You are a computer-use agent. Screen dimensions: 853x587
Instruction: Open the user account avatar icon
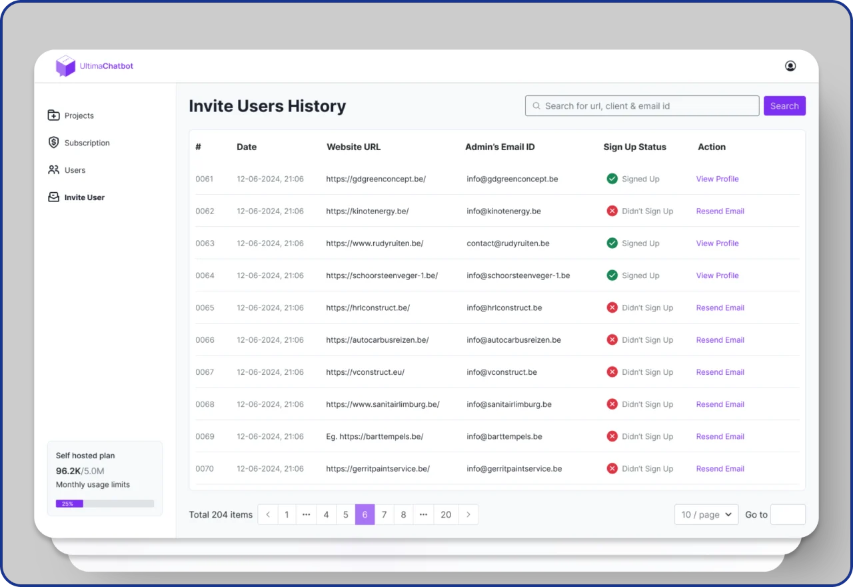(790, 66)
